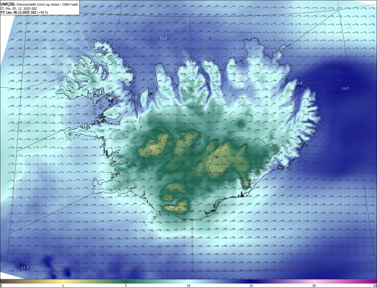The image size is (377, 288).
Task: Click the 14.9 value label in the southwest corner
Action: pos(25,267)
